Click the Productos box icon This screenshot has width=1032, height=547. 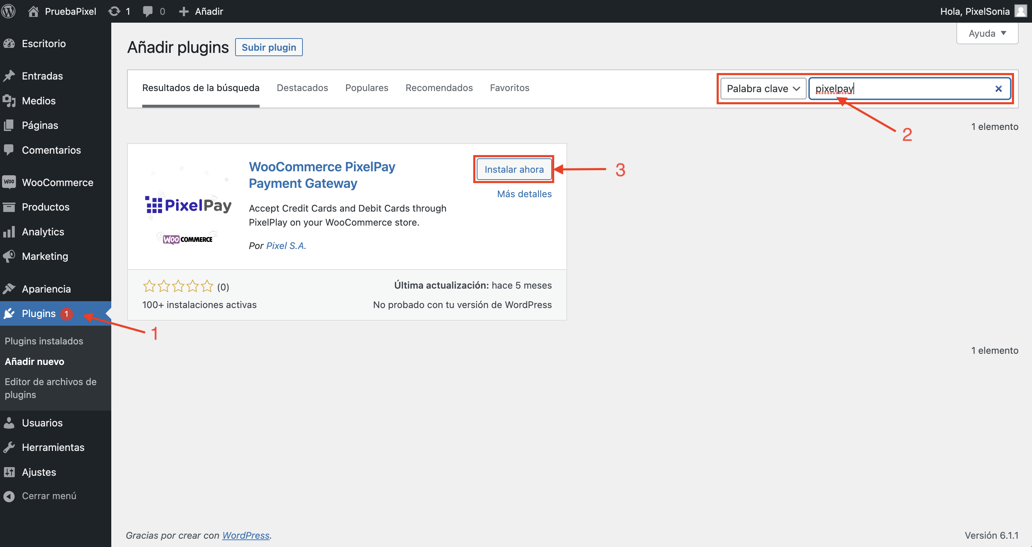coord(9,207)
